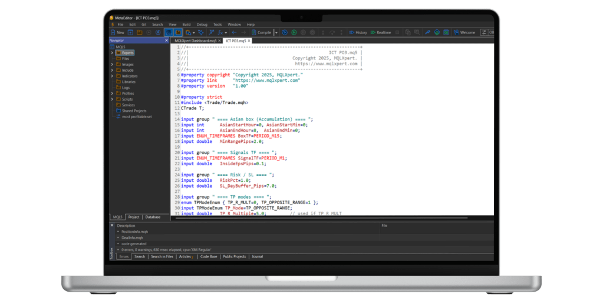Open the Debug menu
603x304 pixels.
click(x=202, y=25)
